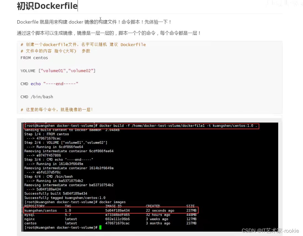Click 'Removing intermediate container 1614b3f6649a' line
The width and height of the screenshot is (303, 236).
click(69, 168)
